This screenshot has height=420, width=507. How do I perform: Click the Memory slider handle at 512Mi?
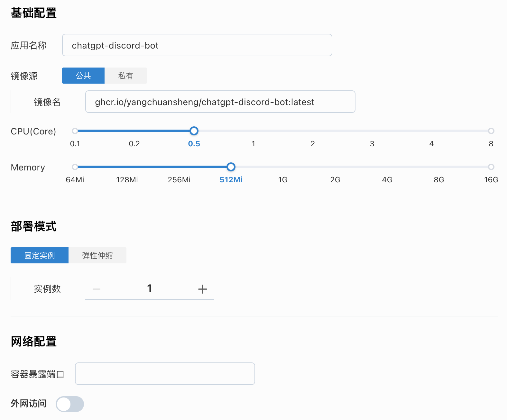[x=231, y=167]
